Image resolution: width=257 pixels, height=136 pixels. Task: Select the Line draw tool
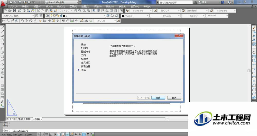(2, 28)
